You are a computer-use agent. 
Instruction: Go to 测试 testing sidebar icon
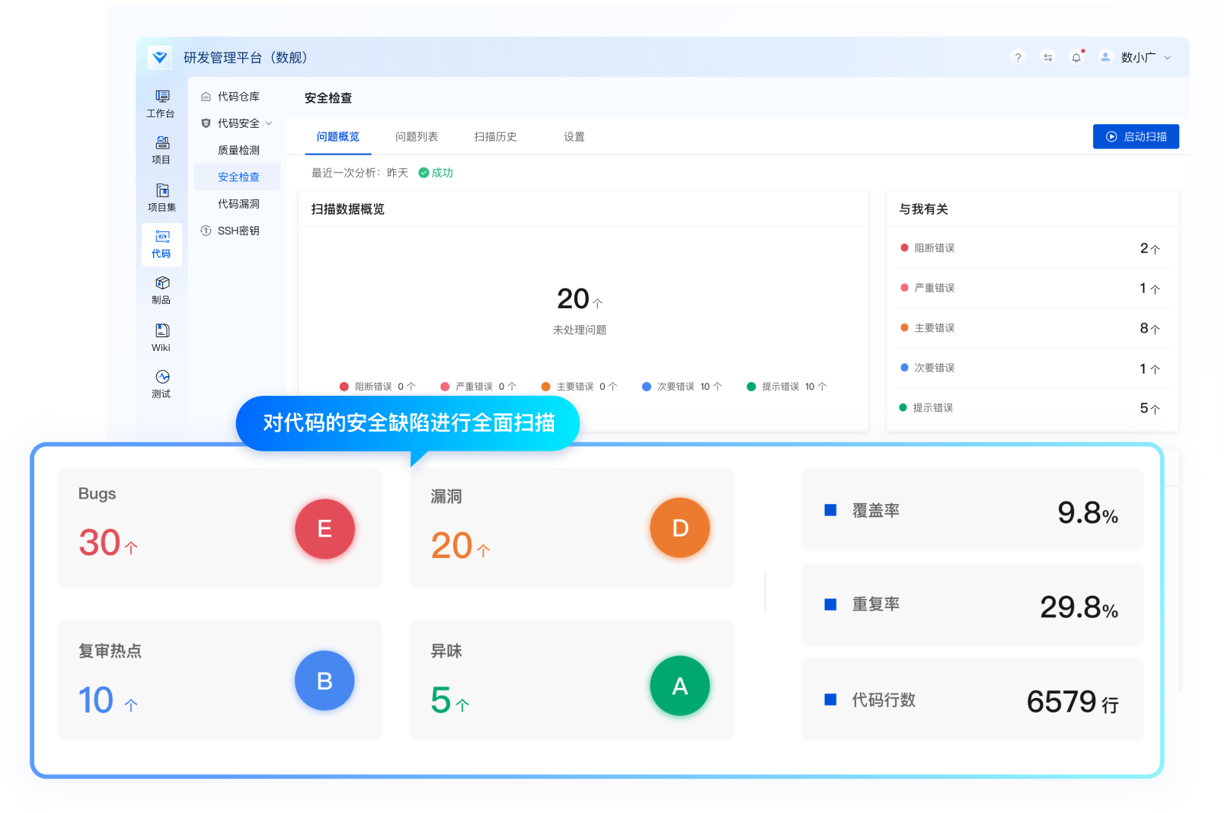coord(161,377)
